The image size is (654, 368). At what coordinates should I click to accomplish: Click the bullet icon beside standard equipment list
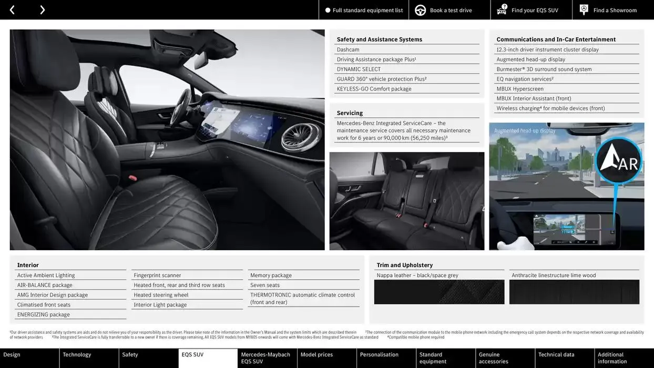[328, 9]
